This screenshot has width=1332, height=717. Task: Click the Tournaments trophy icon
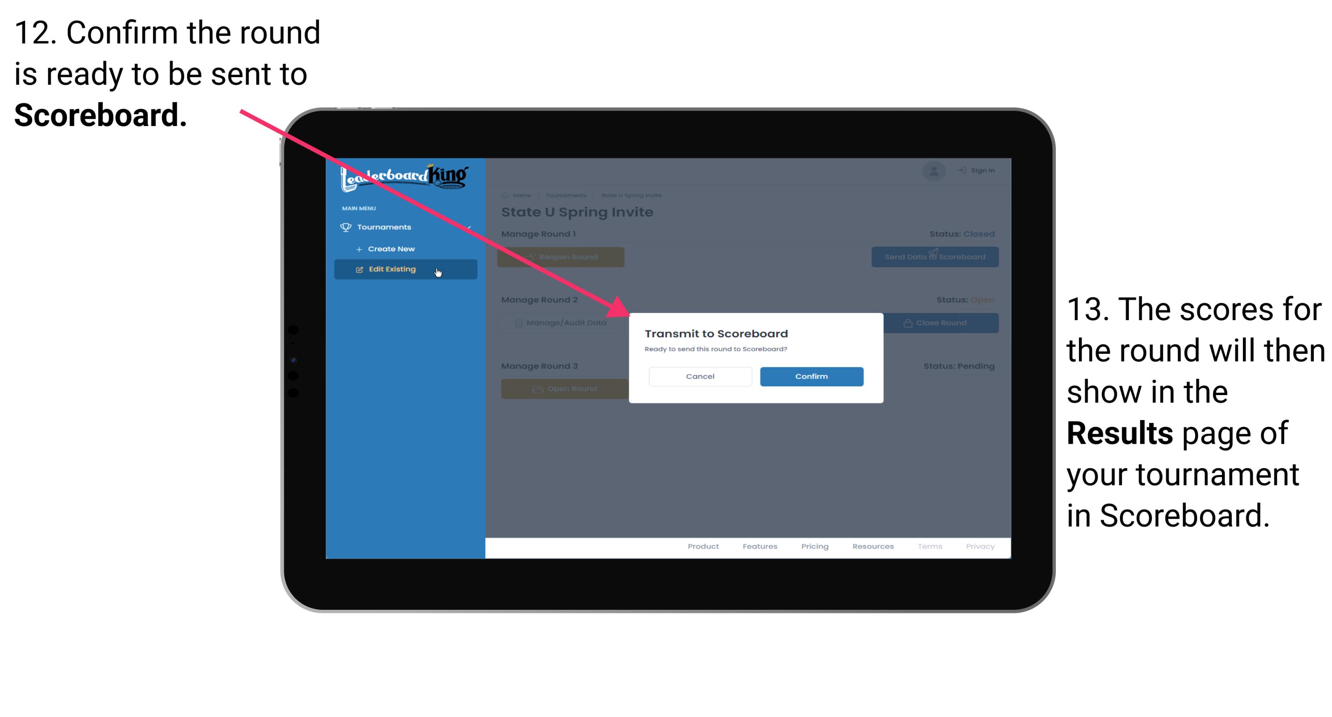click(345, 227)
